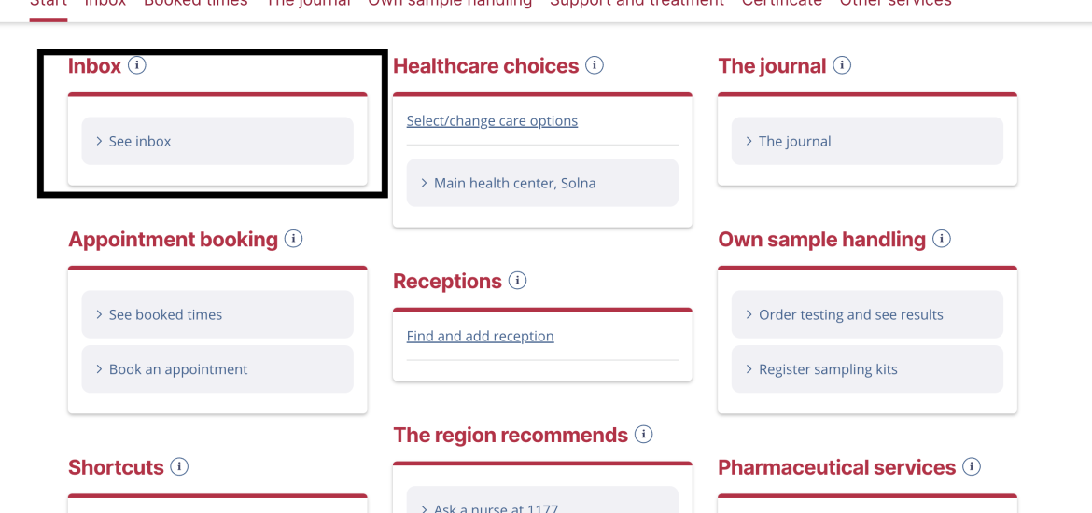This screenshot has width=1092, height=513.
Task: Click the info icon next to Inbox
Action: (137, 65)
